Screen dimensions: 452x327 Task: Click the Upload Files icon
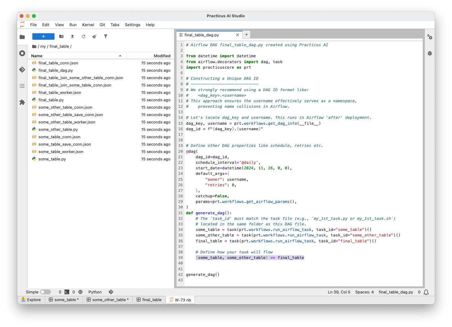coord(72,36)
